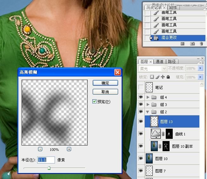The image size is (207, 179).
Task: Click the 不透明度 100% value field
Action: point(192,68)
